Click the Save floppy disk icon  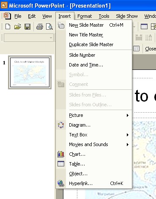tap(27, 27)
